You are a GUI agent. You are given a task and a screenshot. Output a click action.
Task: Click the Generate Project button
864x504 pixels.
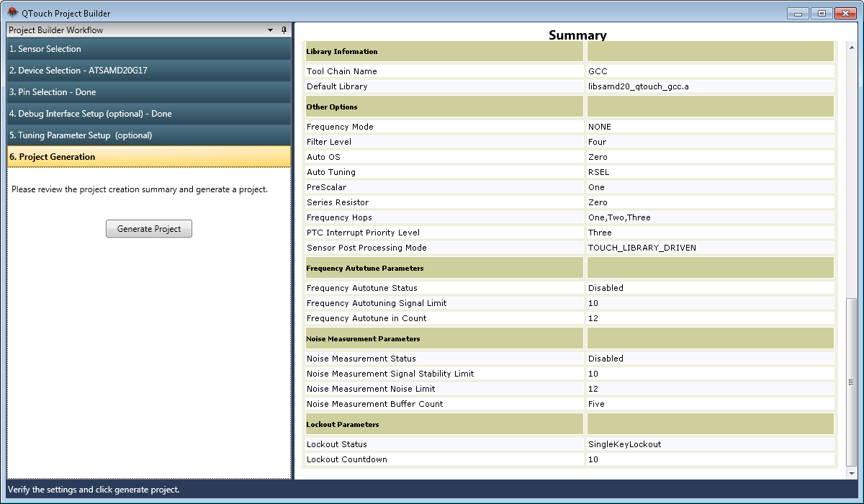[x=149, y=229]
